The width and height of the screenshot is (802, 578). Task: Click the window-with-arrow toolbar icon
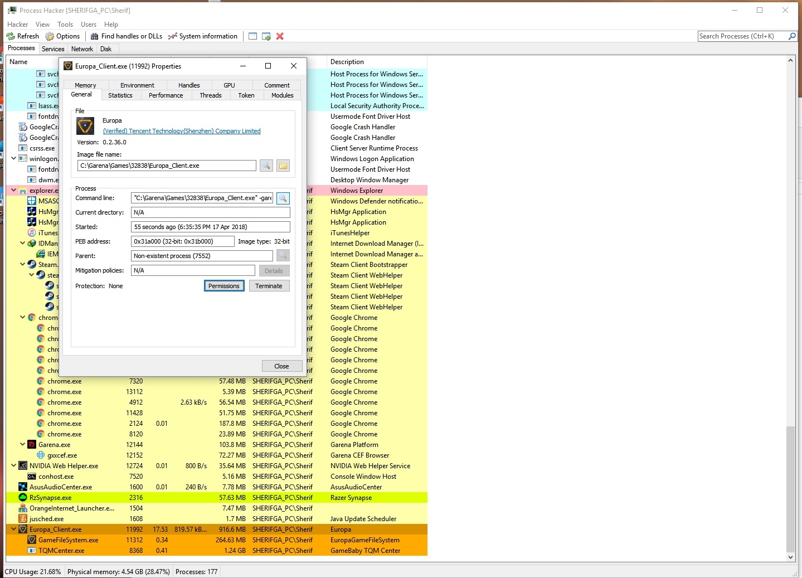(266, 36)
